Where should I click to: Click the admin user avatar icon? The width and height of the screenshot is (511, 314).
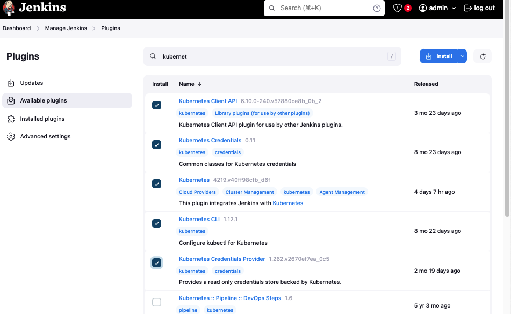pyautogui.click(x=422, y=8)
